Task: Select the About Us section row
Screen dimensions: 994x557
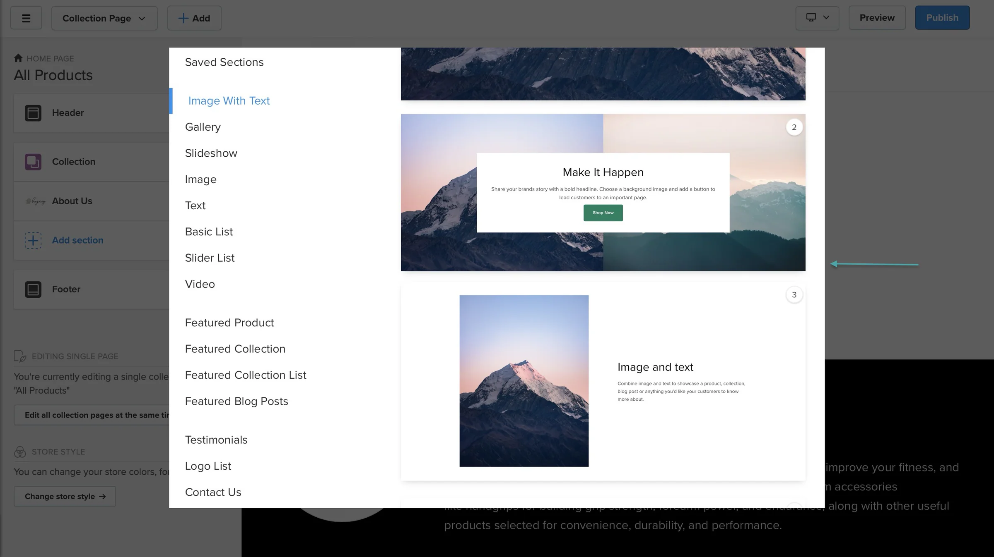Action: point(92,201)
